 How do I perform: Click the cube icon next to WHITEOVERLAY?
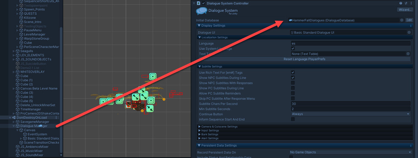(x=18, y=72)
